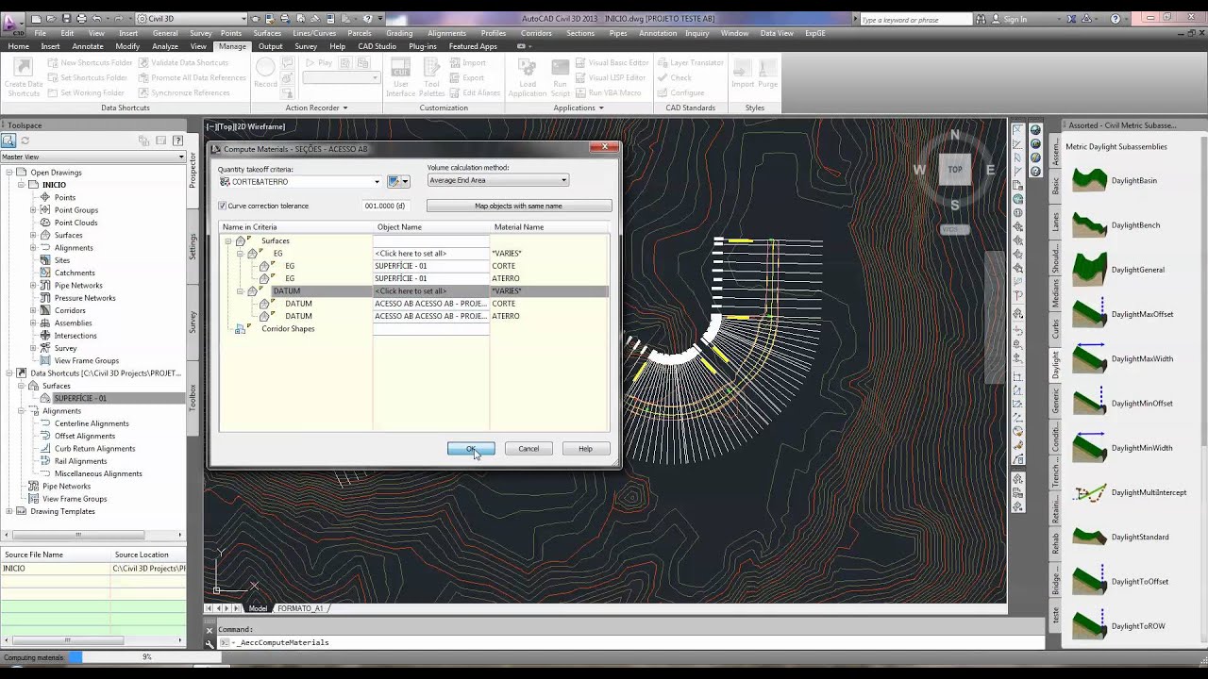This screenshot has height=679, width=1208.
Task: Click OK in Compute Materials dialog
Action: pos(471,449)
